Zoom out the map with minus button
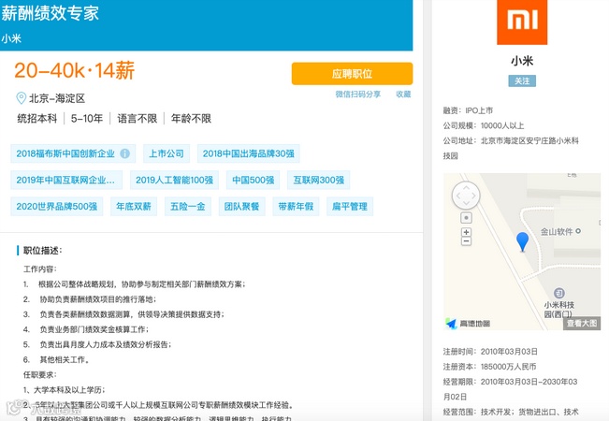 (466, 241)
